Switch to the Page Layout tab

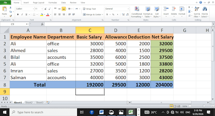pyautogui.click(x=39, y=3)
